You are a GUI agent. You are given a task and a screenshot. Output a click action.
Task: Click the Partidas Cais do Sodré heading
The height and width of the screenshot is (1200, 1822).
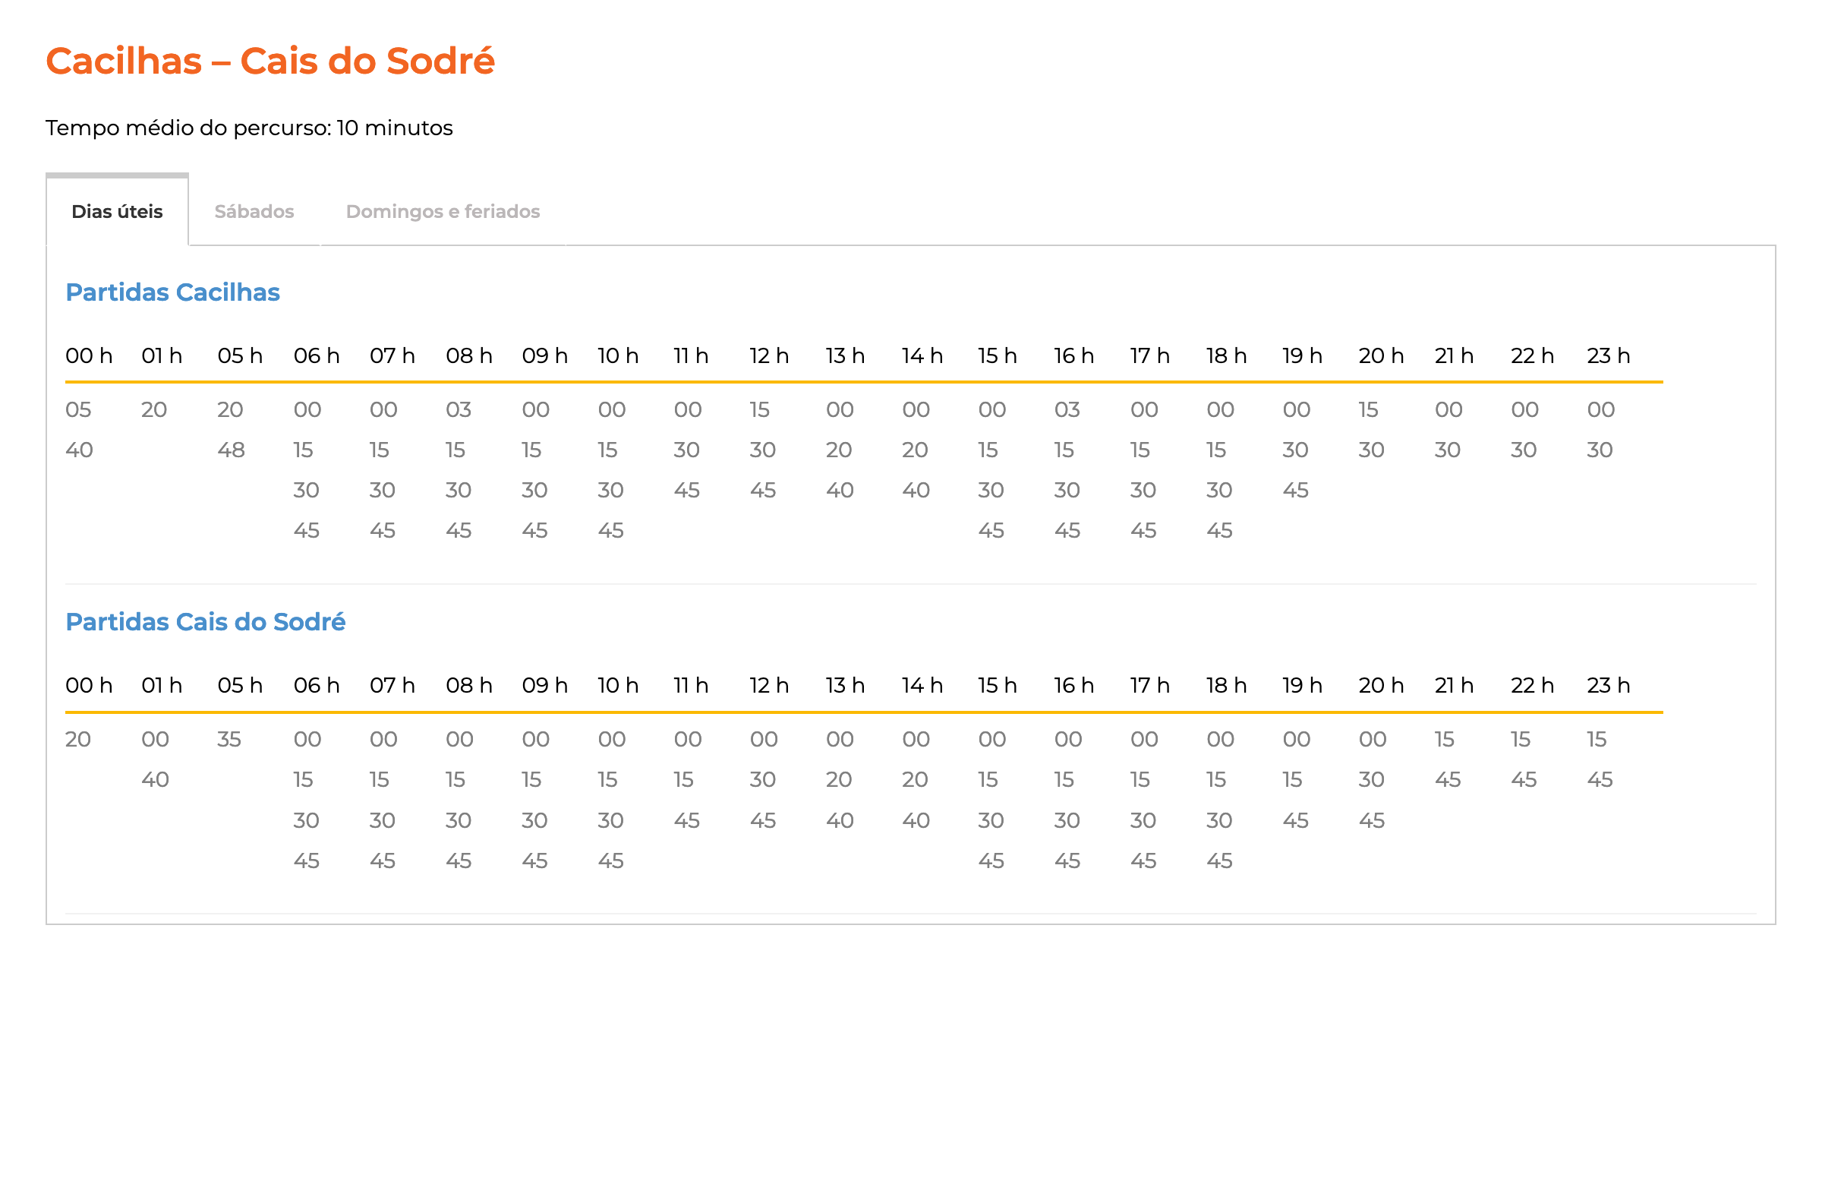[x=205, y=623]
